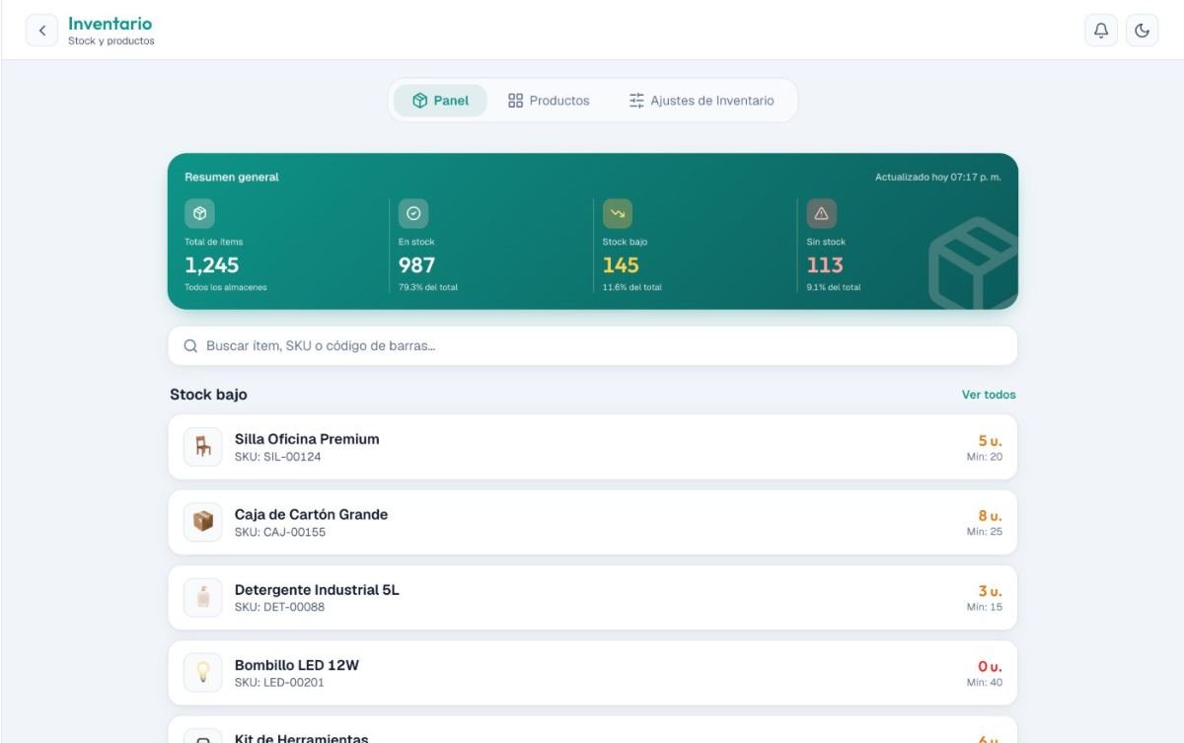Open Bombillo LED 12W item
1184x743 pixels.
click(x=593, y=672)
